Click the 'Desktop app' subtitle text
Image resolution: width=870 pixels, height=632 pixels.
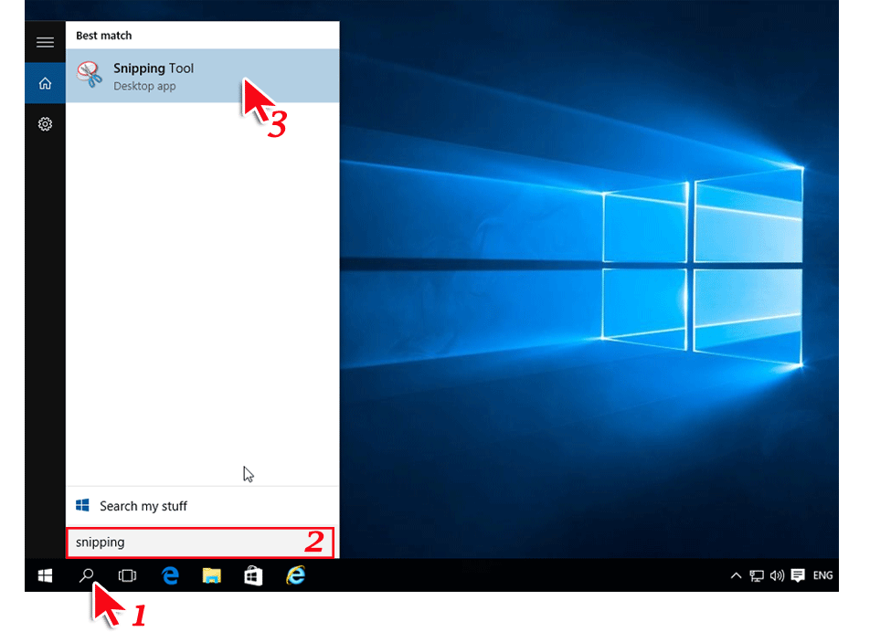(x=144, y=86)
